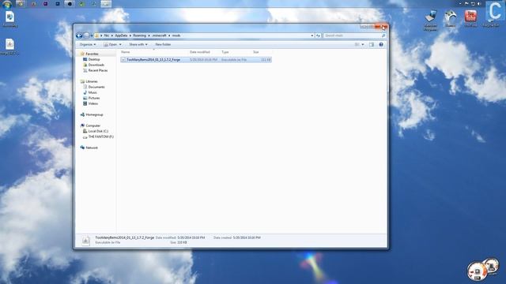Click the round gadget at bottom-right desktop
The width and height of the screenshot is (506, 284).
477,271
